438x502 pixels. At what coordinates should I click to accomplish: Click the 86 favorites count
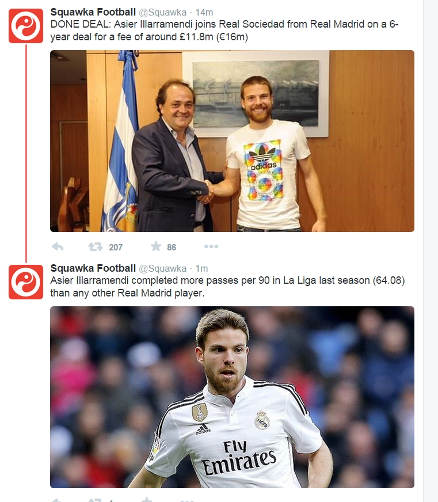click(172, 247)
